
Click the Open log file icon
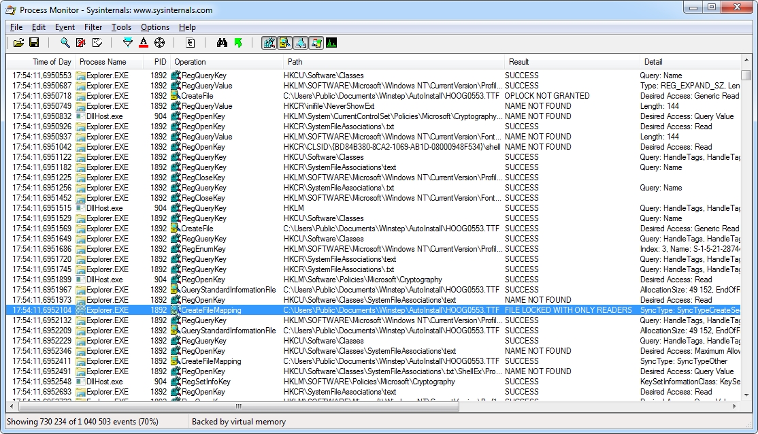18,43
